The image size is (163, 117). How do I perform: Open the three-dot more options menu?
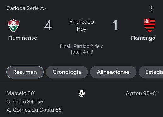click(x=151, y=9)
